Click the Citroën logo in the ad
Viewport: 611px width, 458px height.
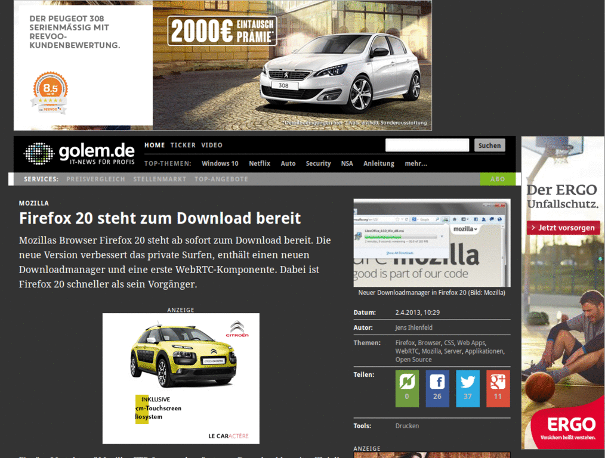[x=237, y=329]
